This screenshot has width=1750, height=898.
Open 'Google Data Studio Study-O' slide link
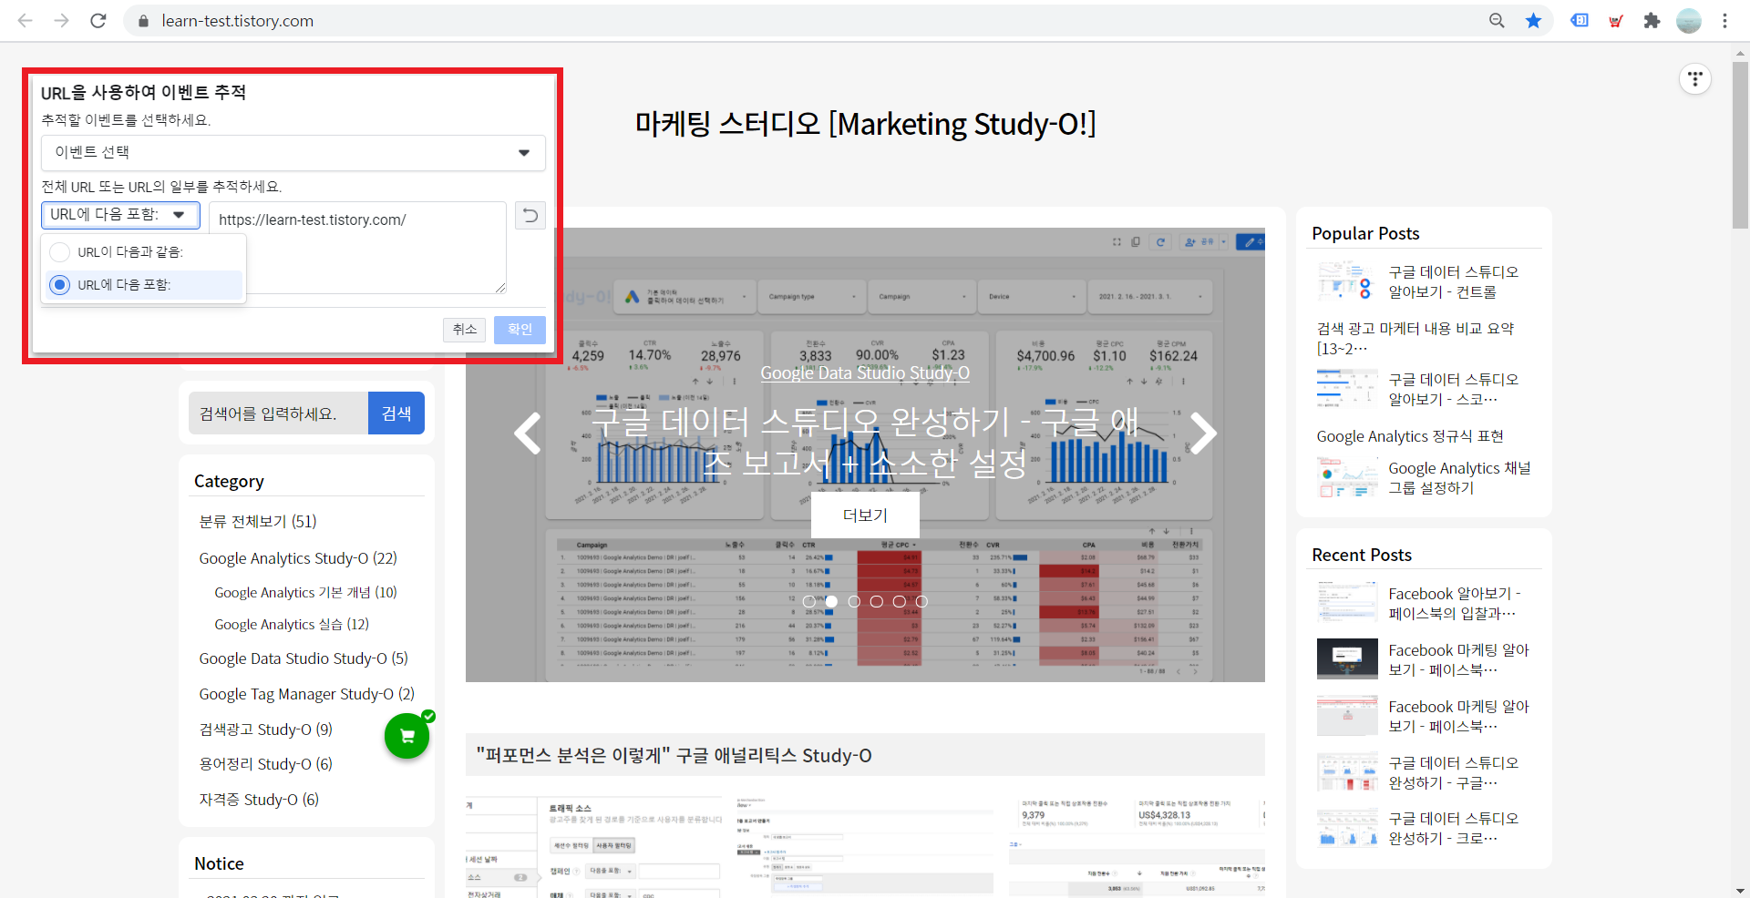click(865, 372)
